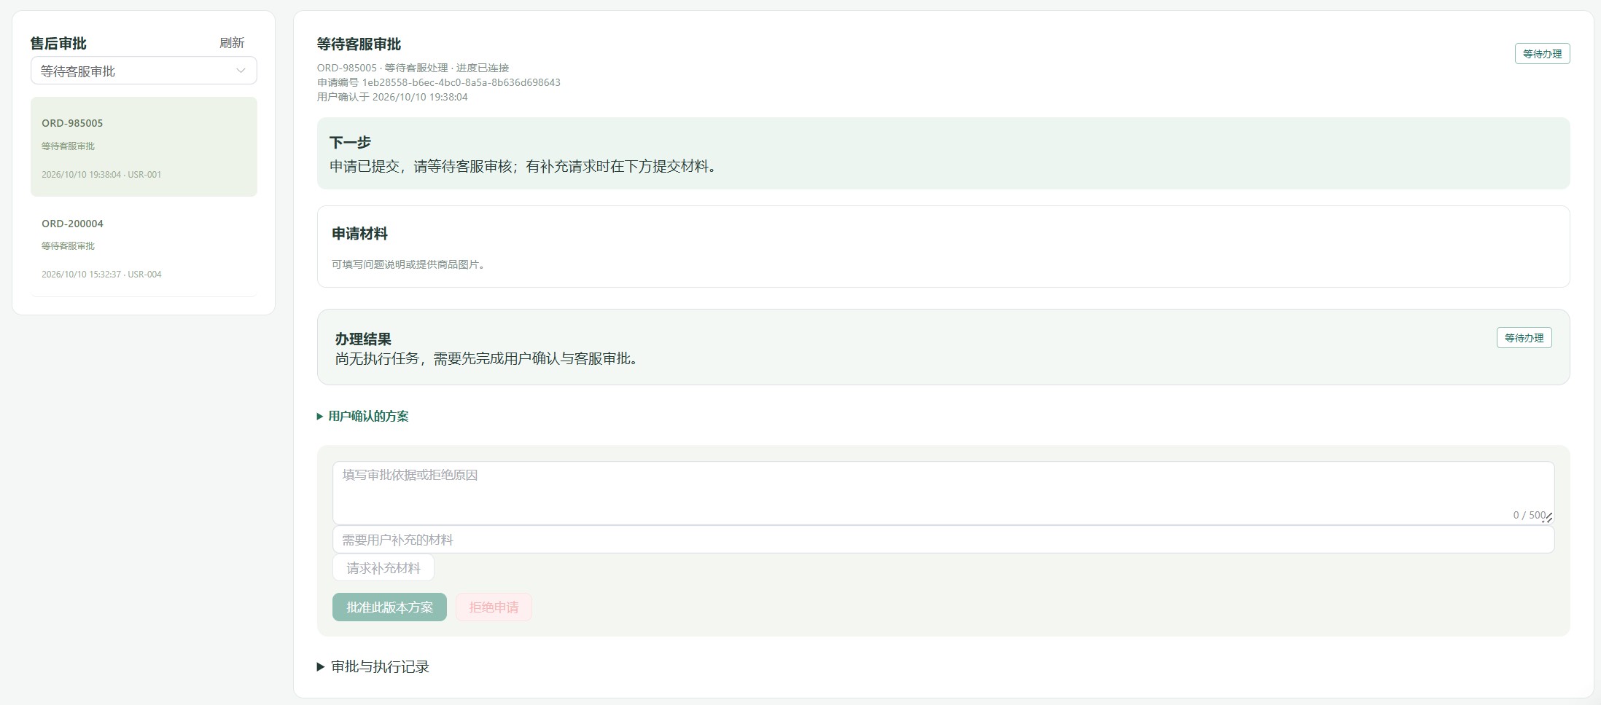Viewport: 1601px width, 705px height.
Task: Click the 申请编号 text line
Action: tap(438, 82)
